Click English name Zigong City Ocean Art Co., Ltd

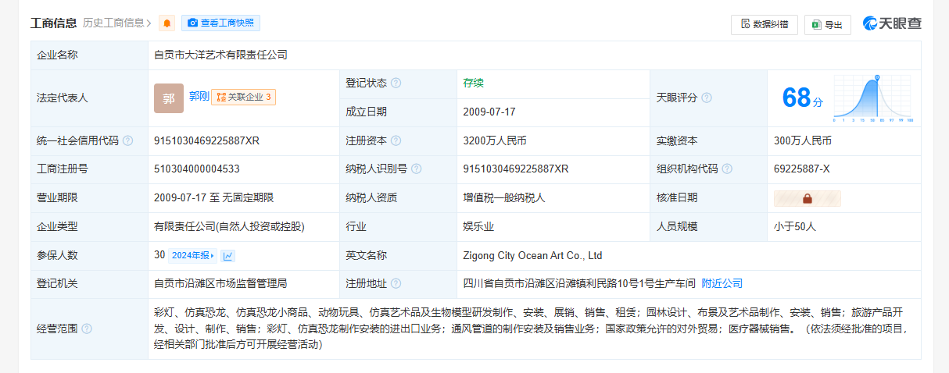click(532, 255)
